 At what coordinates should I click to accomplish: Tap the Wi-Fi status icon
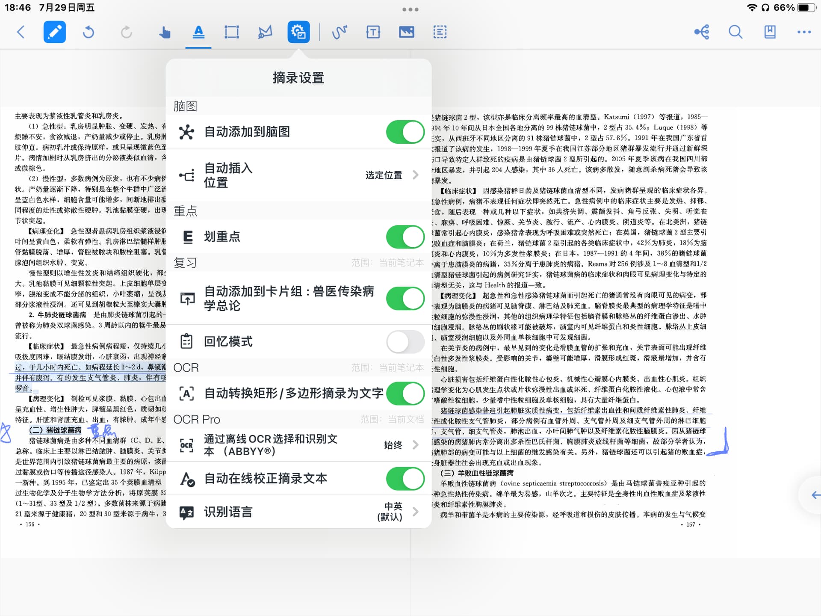coord(751,8)
